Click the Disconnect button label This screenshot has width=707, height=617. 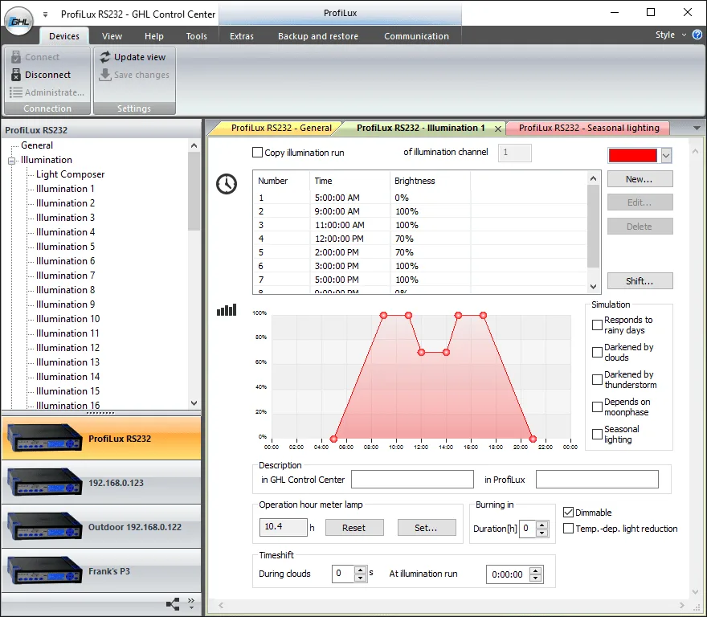47,75
